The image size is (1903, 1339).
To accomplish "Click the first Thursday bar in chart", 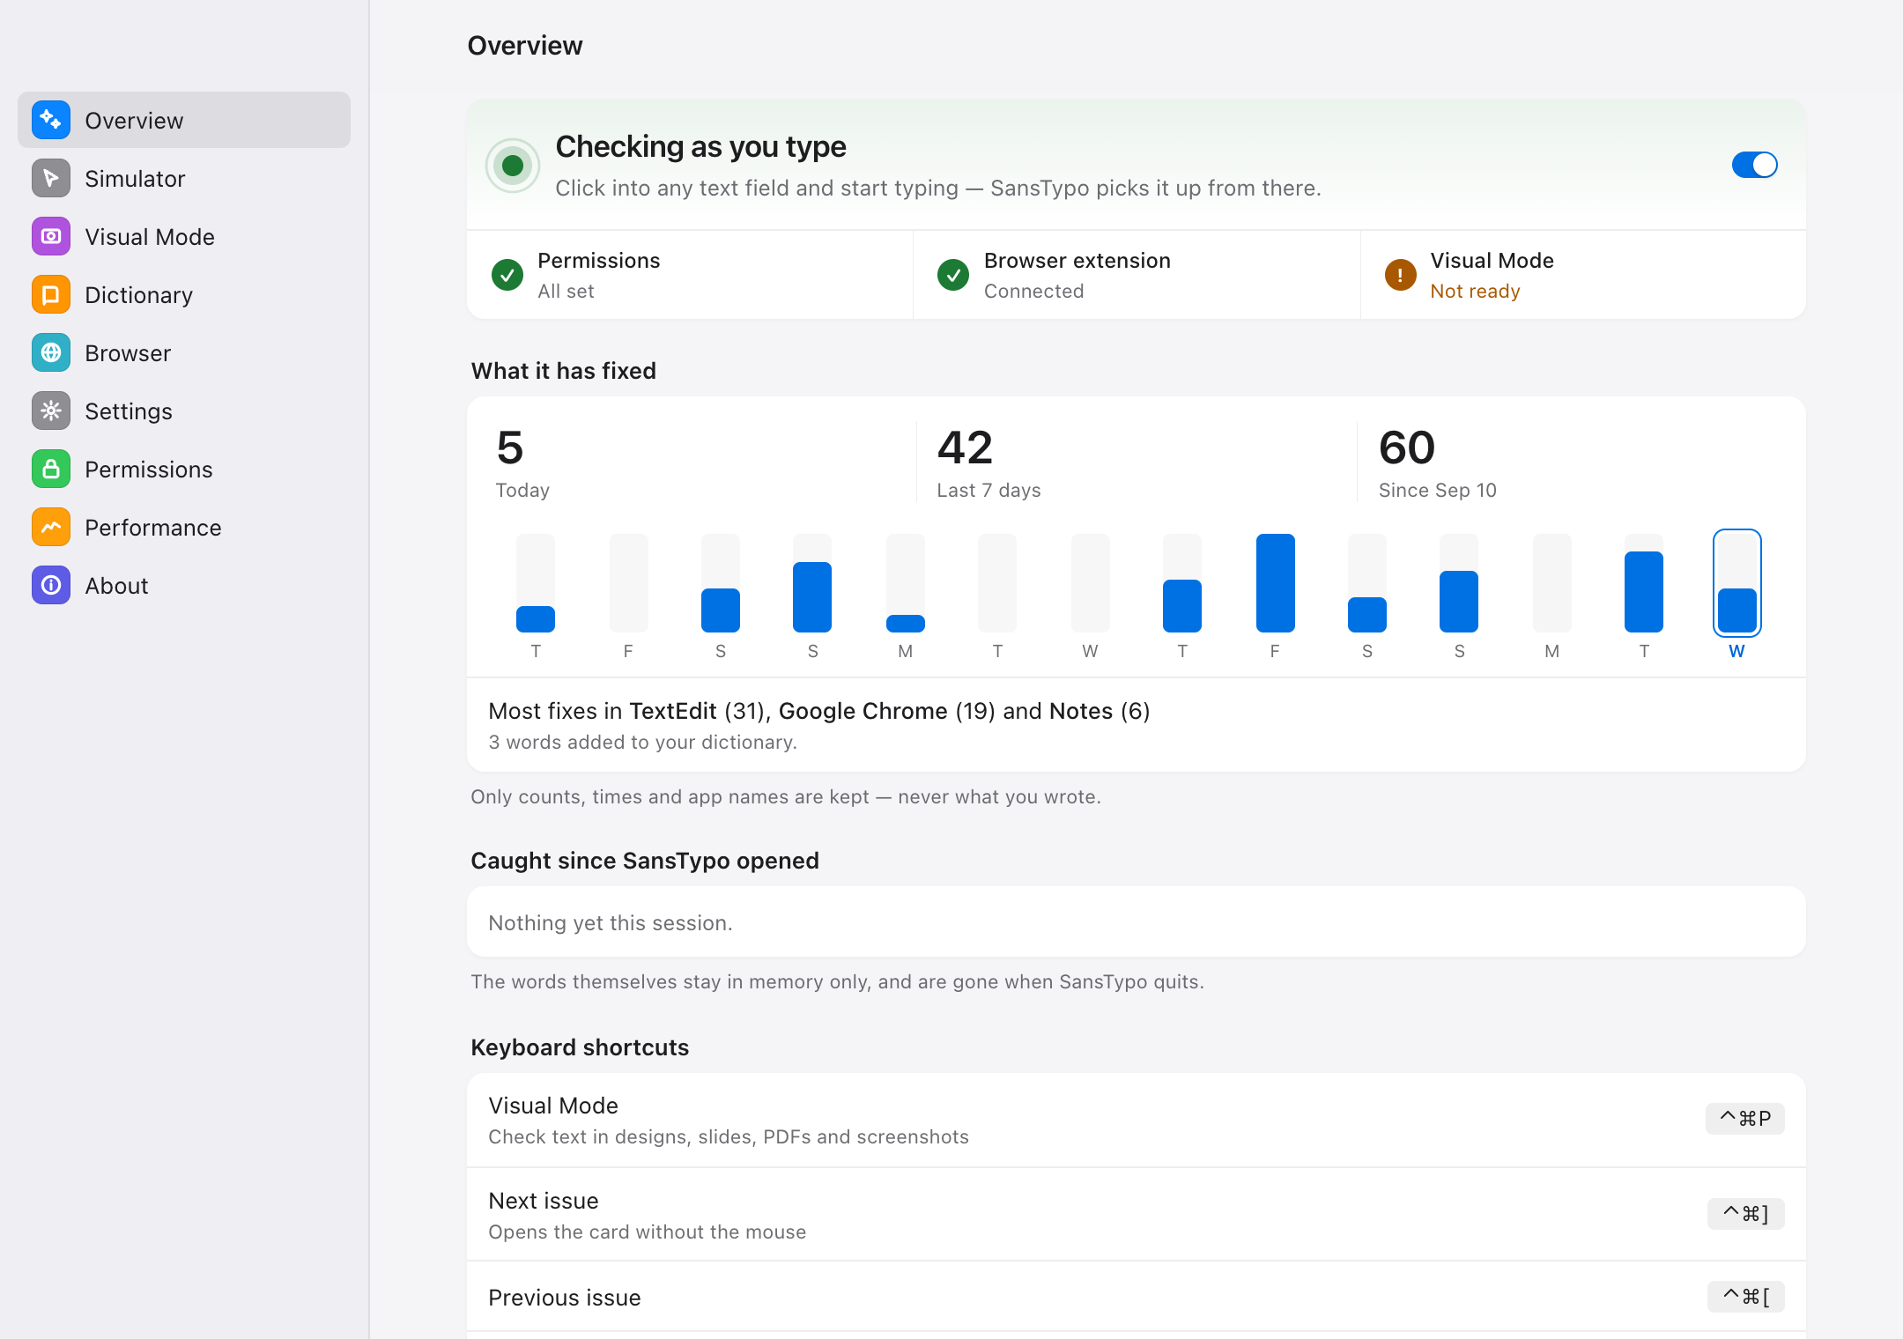I will tap(536, 582).
